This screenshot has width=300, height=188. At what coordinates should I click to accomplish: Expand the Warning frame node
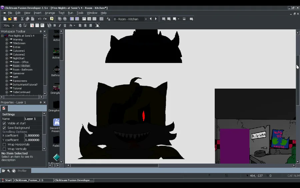(x=7, y=39)
